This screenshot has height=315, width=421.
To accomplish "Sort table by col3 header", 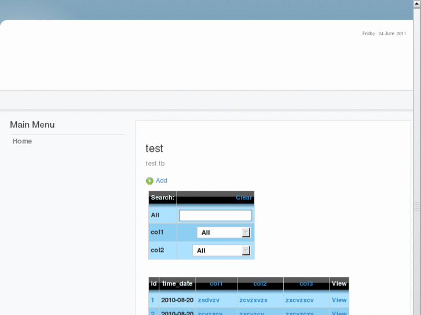I will click(306, 284).
